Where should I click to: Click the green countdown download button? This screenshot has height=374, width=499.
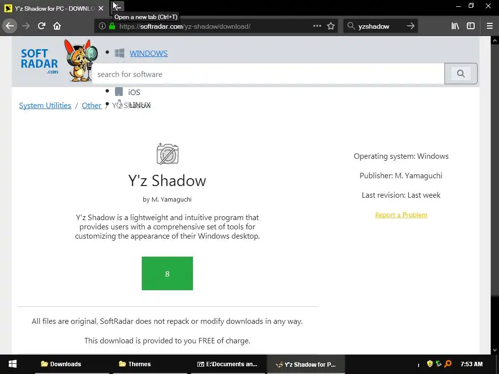[168, 274]
